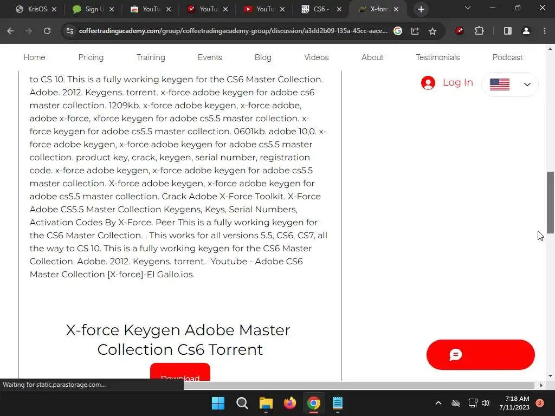Open the Pricing page

click(91, 57)
